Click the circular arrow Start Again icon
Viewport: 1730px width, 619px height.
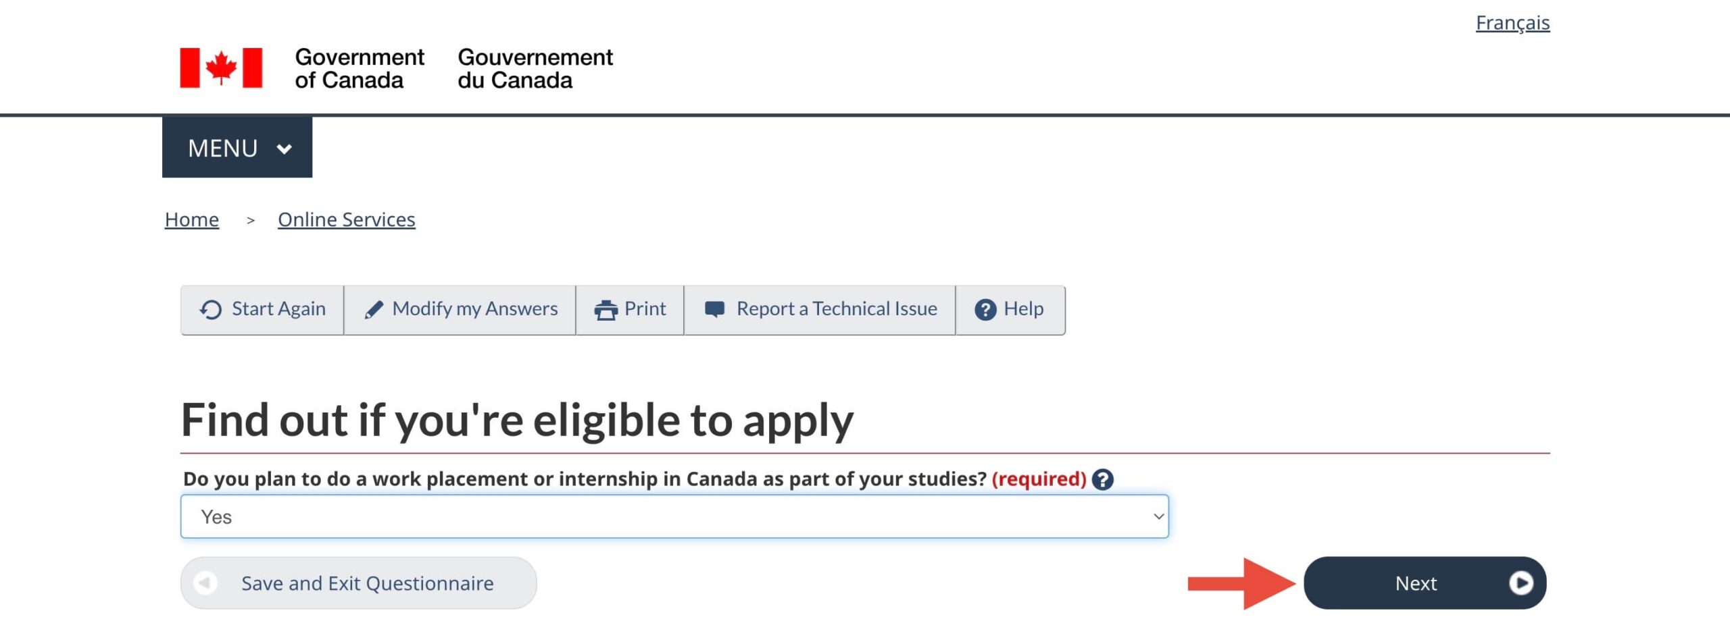(210, 309)
